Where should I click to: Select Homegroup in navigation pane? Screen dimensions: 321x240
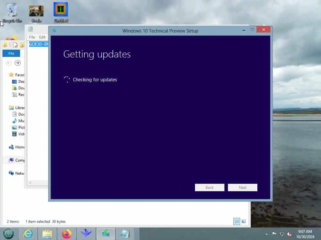pyautogui.click(x=16, y=147)
